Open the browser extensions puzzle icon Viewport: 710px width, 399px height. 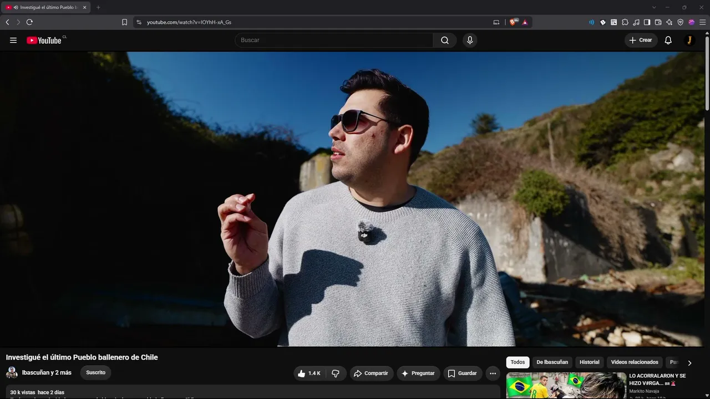(625, 22)
